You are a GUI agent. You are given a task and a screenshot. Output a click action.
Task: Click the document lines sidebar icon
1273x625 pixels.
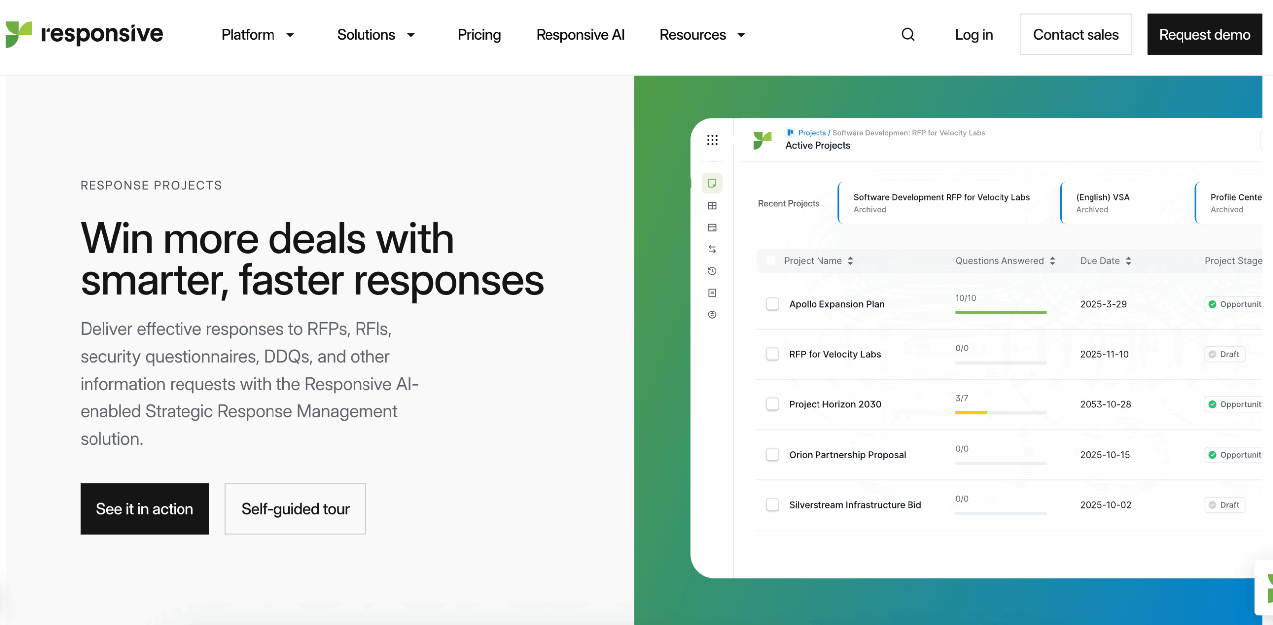(x=712, y=293)
